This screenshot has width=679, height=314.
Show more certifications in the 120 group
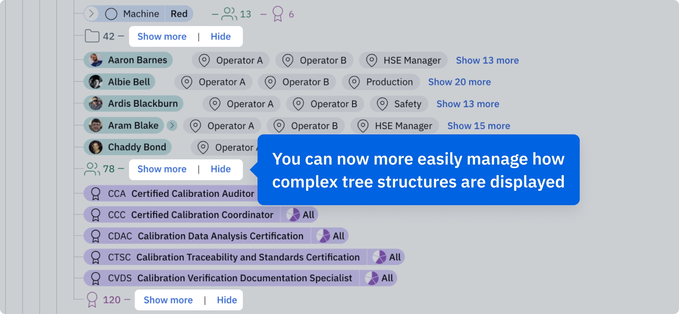(x=168, y=300)
